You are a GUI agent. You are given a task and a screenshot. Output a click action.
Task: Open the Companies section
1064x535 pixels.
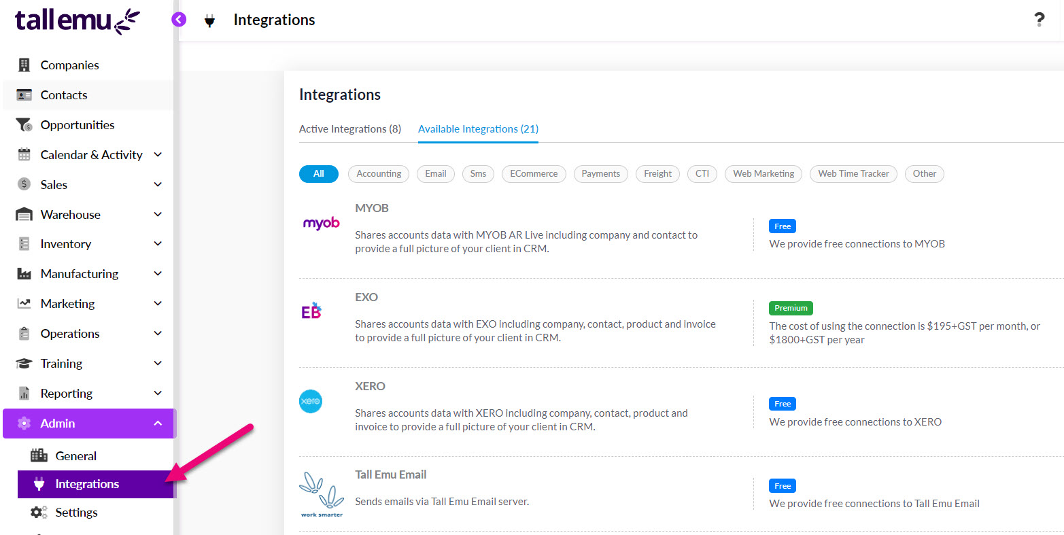pos(70,65)
